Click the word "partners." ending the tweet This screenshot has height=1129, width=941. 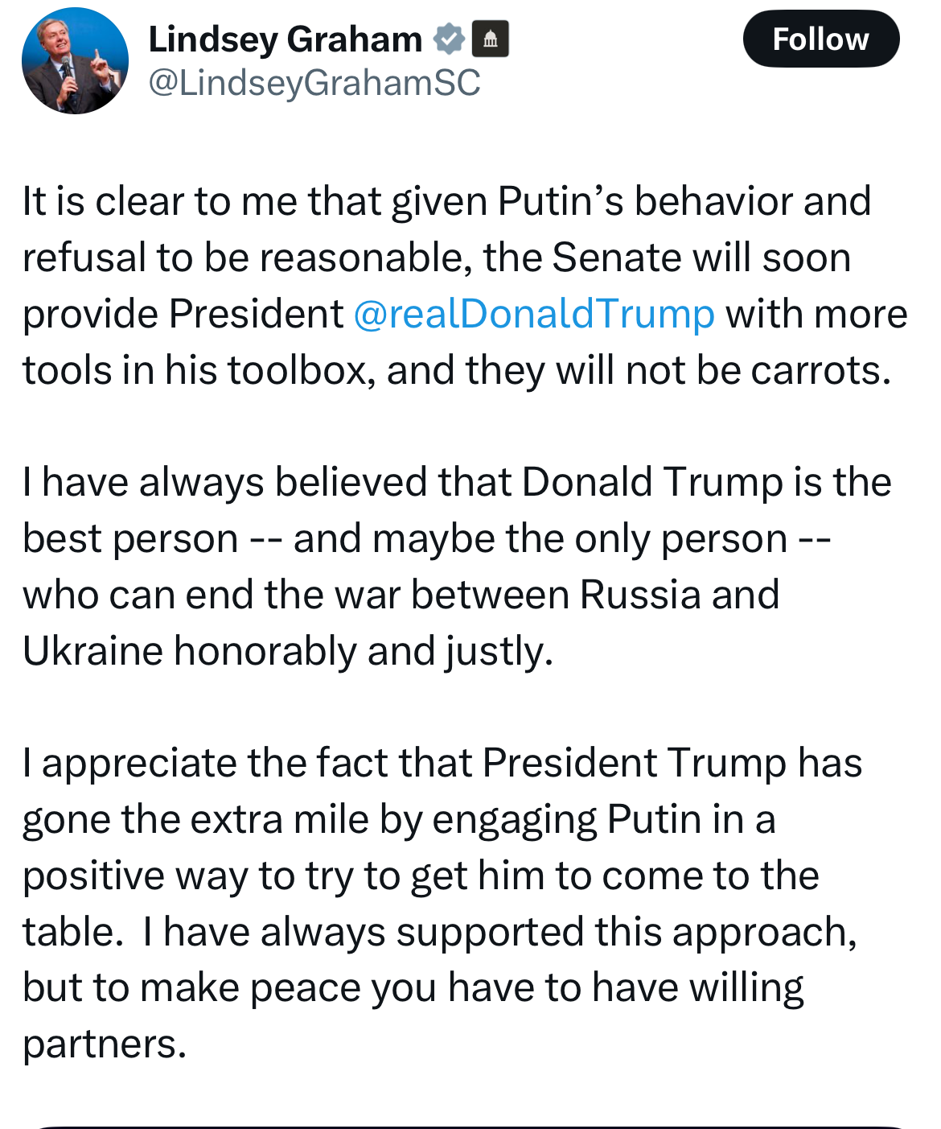tap(105, 1045)
